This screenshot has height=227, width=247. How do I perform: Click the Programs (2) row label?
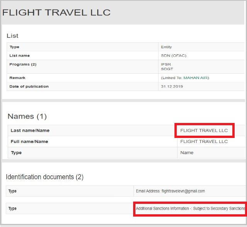[x=23, y=64]
